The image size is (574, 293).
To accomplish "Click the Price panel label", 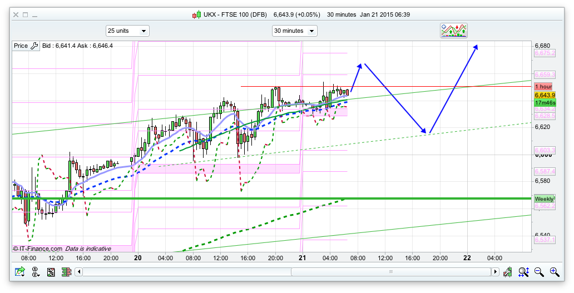I will pyautogui.click(x=21, y=46).
